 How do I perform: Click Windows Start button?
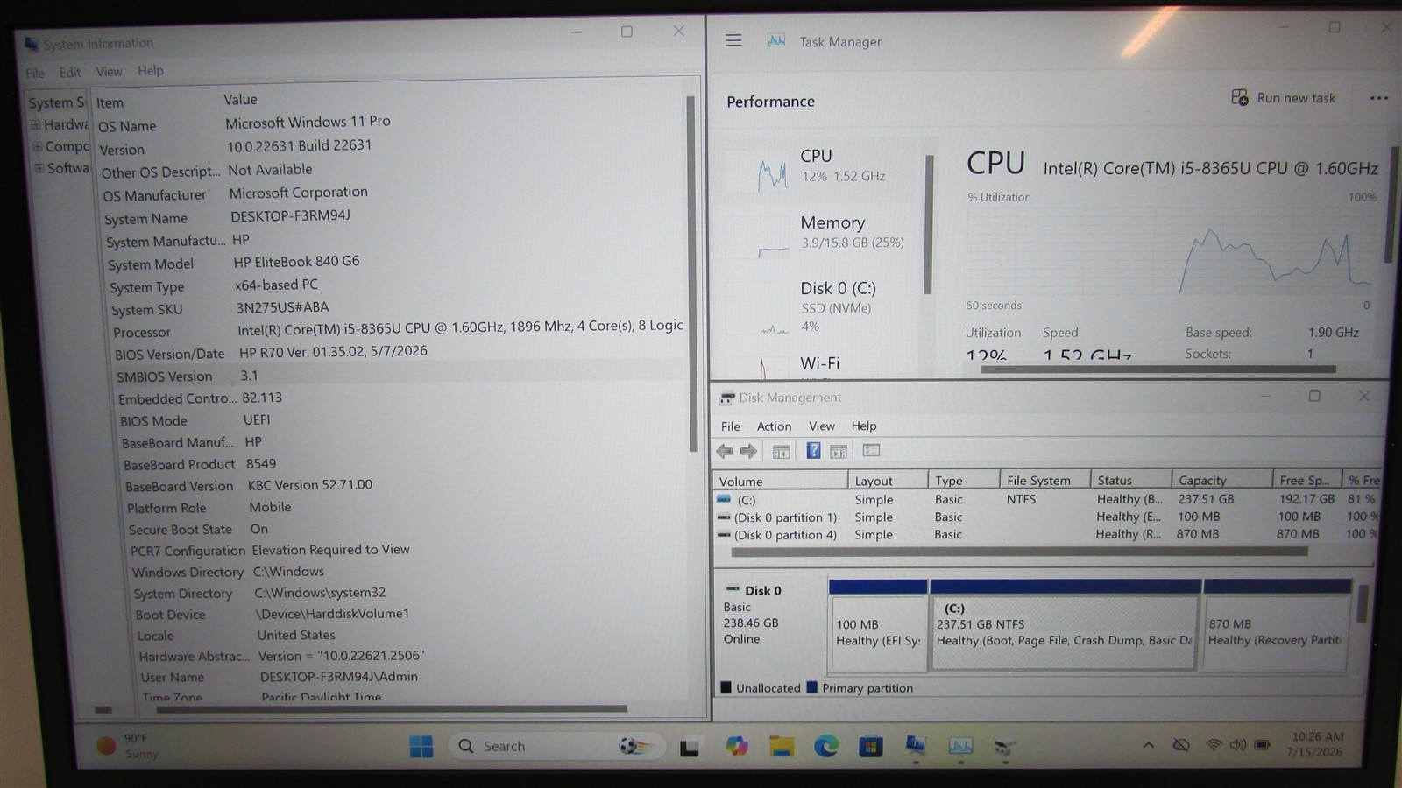[421, 746]
